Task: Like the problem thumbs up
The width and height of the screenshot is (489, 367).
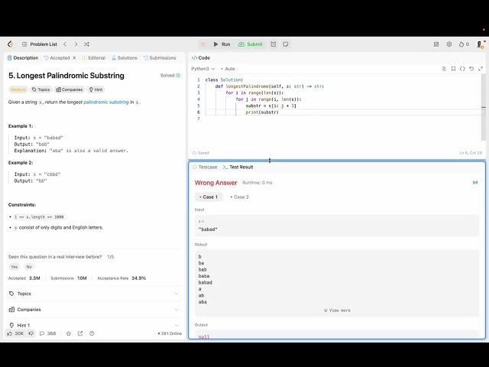Action: [x=16, y=333]
